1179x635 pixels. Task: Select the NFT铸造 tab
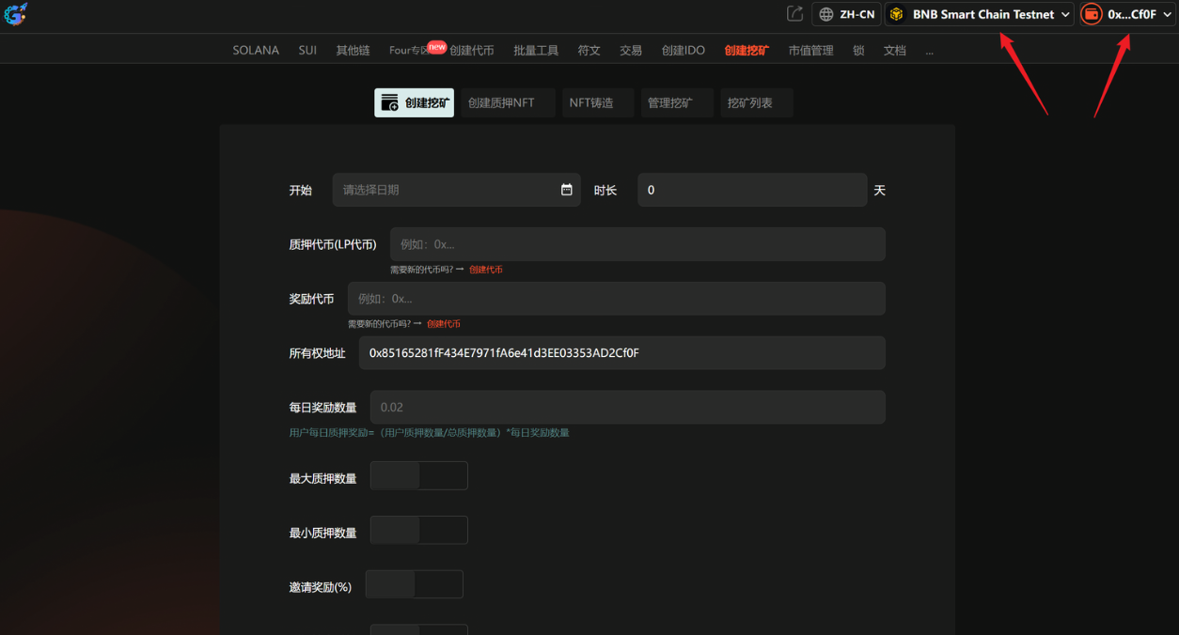[597, 101]
